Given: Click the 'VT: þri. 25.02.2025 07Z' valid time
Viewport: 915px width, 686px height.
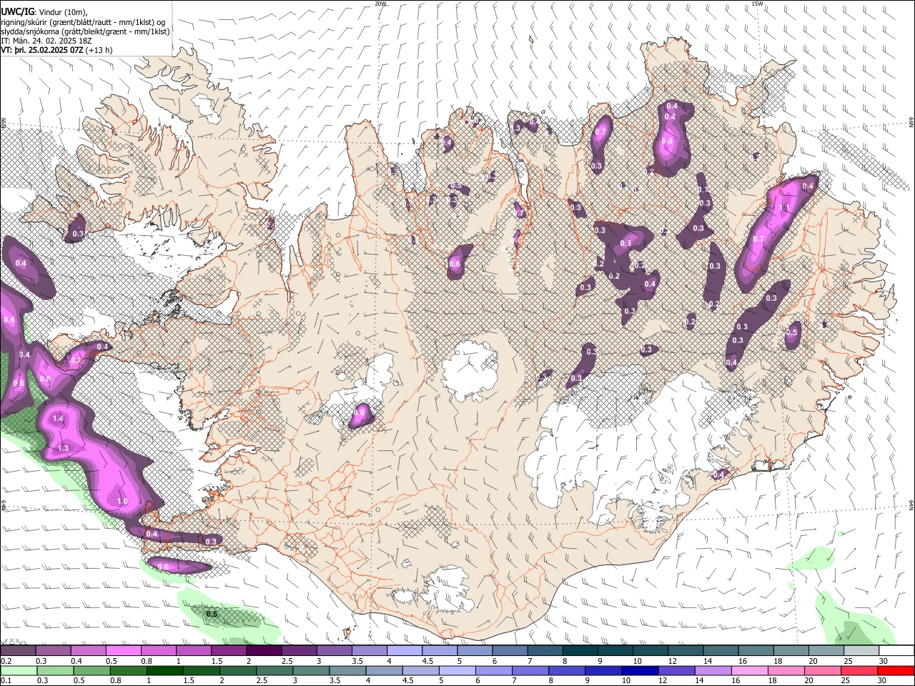Looking at the screenshot, I should [42, 50].
